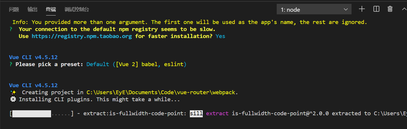Viewport: 407px width, 129px height.
Task: Open the "1: node" terminal dropdown
Action: [314, 9]
